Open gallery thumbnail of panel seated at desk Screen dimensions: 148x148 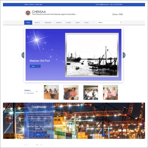51,92
